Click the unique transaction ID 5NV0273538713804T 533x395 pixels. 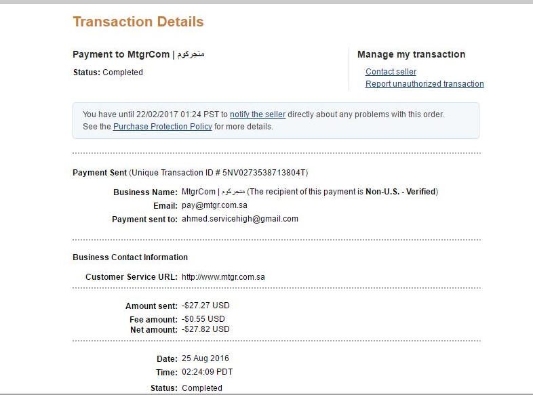(x=271, y=173)
